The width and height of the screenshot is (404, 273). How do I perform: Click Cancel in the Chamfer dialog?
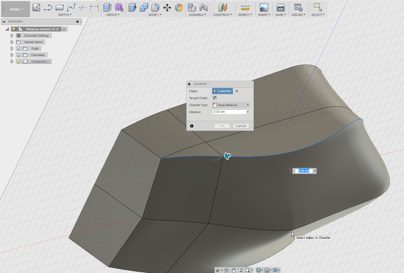[x=241, y=126]
